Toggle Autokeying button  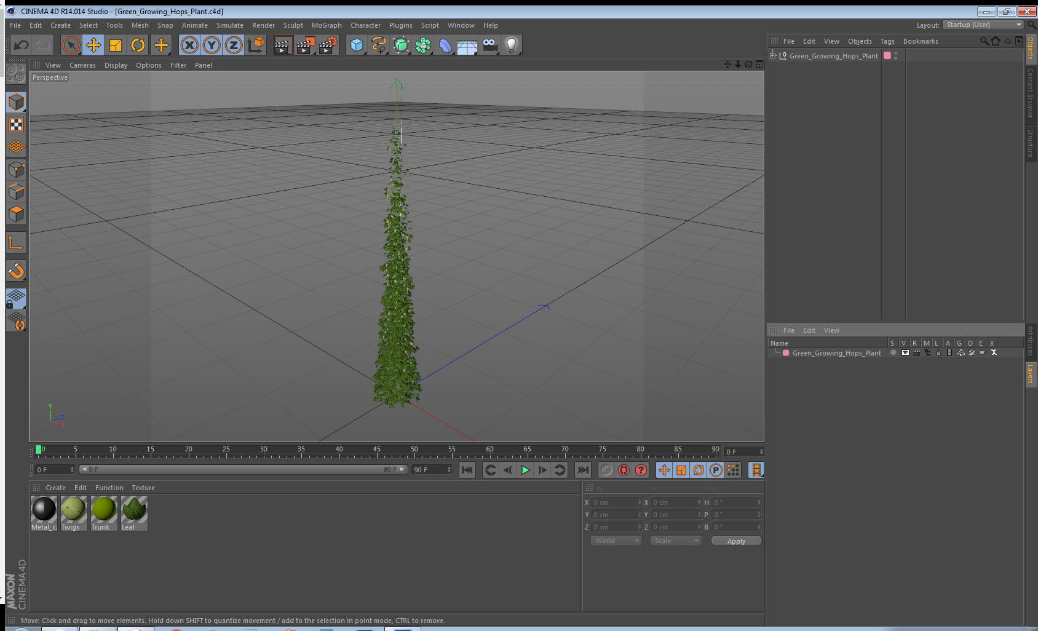[x=624, y=470]
